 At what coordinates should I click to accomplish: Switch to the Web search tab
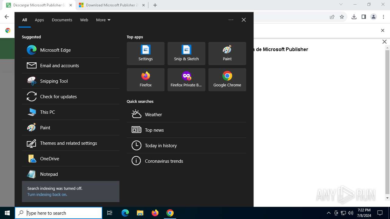pos(84,20)
